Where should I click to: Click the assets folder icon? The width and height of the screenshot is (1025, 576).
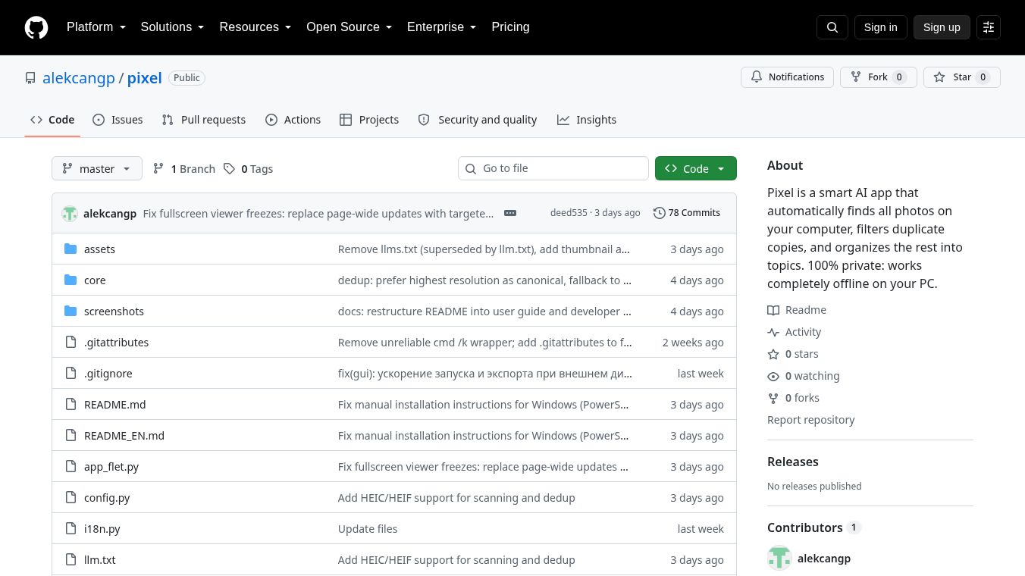pos(71,249)
